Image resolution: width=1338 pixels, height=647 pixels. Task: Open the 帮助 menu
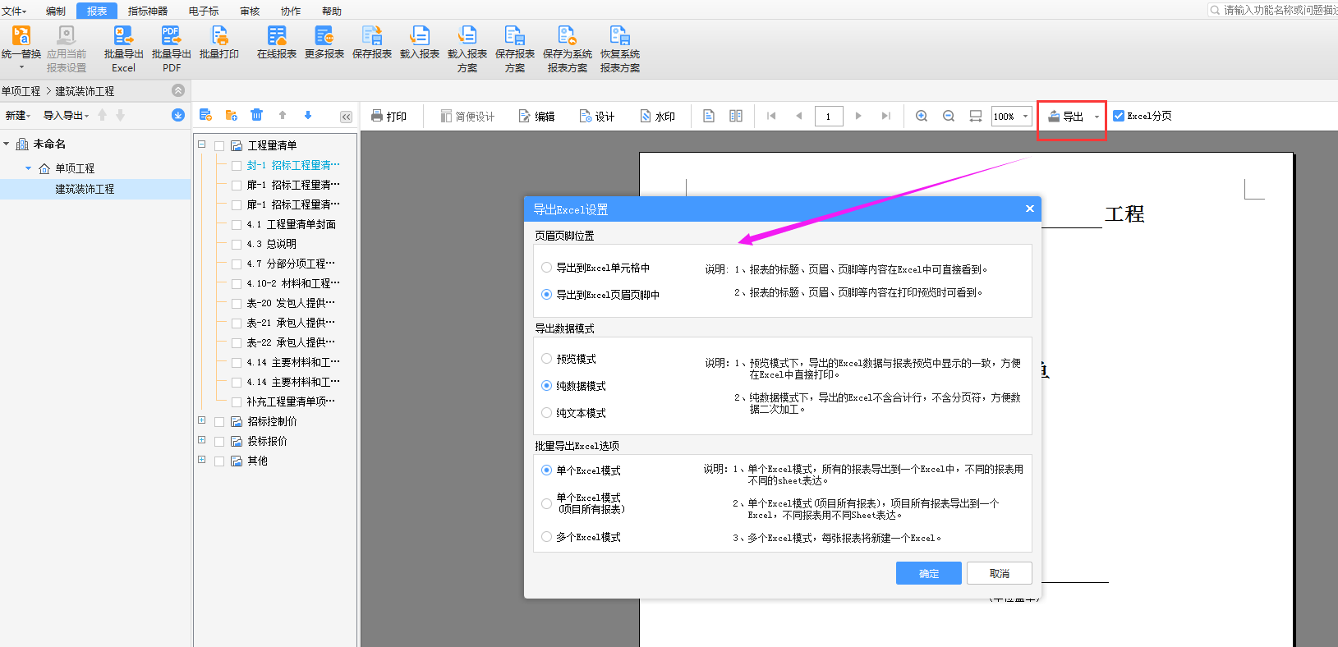(x=332, y=11)
